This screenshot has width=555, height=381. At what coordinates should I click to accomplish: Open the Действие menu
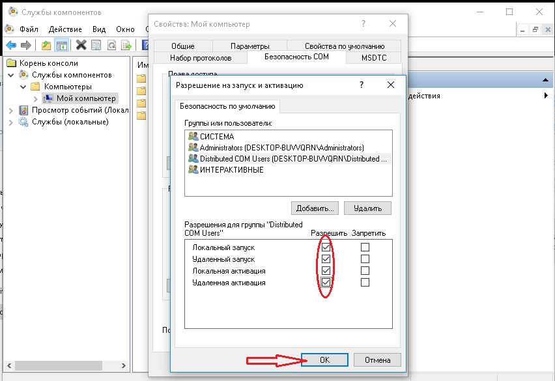[x=64, y=29]
